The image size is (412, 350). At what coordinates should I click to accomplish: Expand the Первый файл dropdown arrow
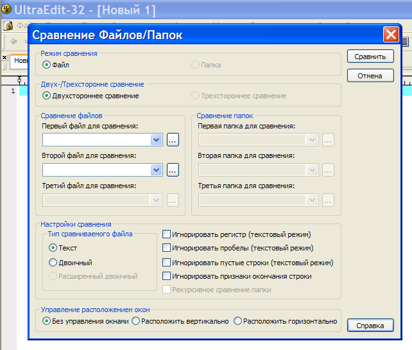(157, 139)
